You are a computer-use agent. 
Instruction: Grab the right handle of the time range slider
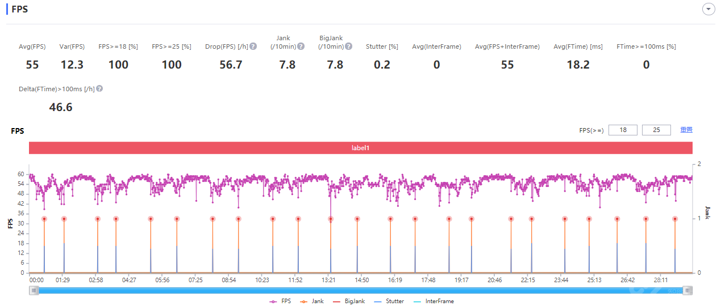(x=688, y=290)
